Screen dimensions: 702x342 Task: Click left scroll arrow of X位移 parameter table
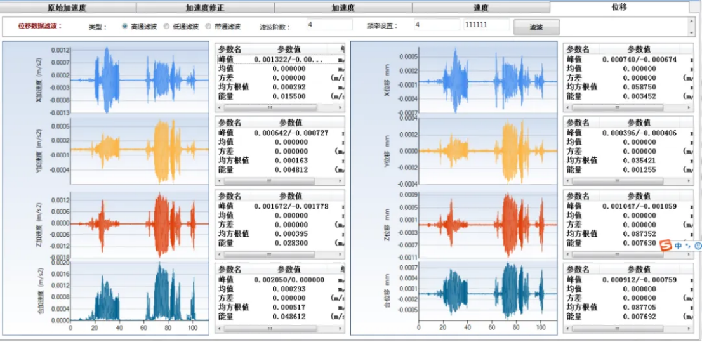(x=569, y=108)
